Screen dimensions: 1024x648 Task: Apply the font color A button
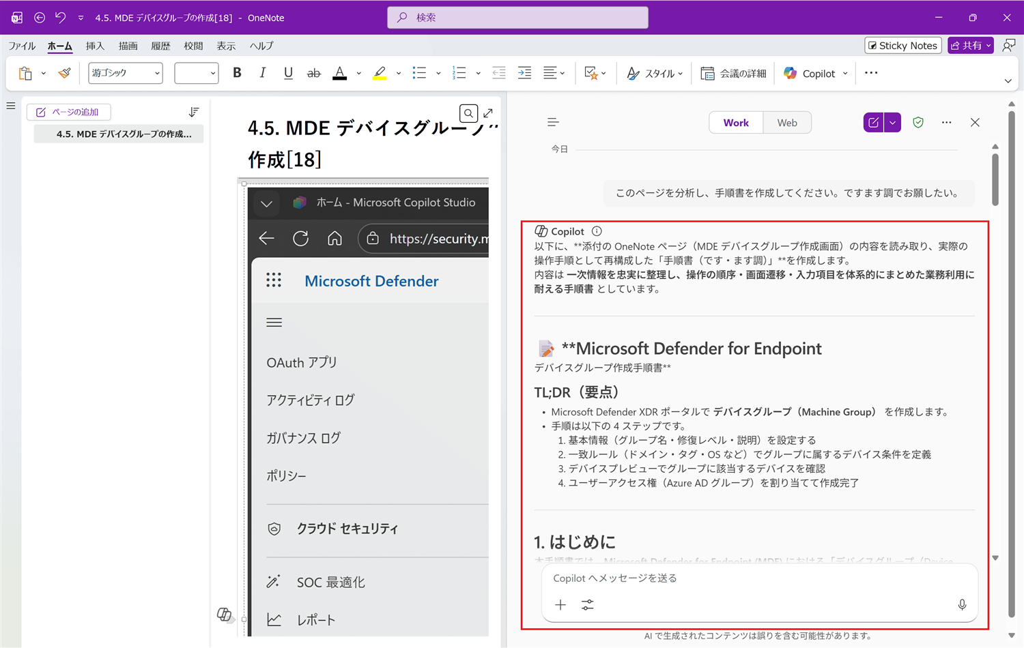click(x=339, y=73)
